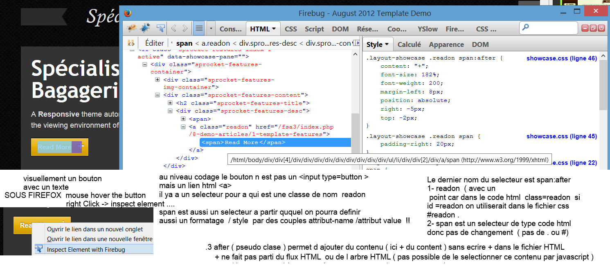Open the HTML panel tab
Viewport: 610px width, 266px height.
[x=263, y=29]
